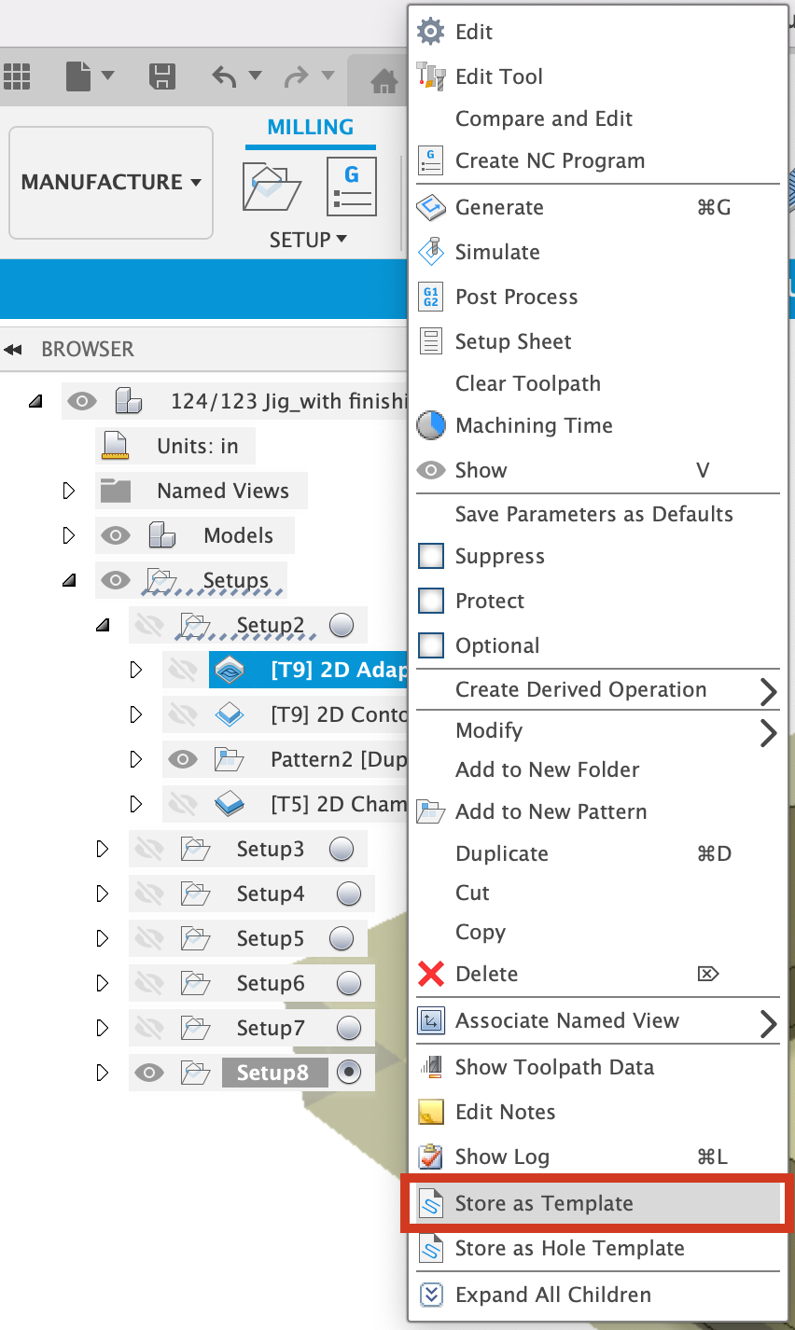Open the SETUP panel dropdown
Viewport: 795px width, 1330px height.
click(x=308, y=239)
